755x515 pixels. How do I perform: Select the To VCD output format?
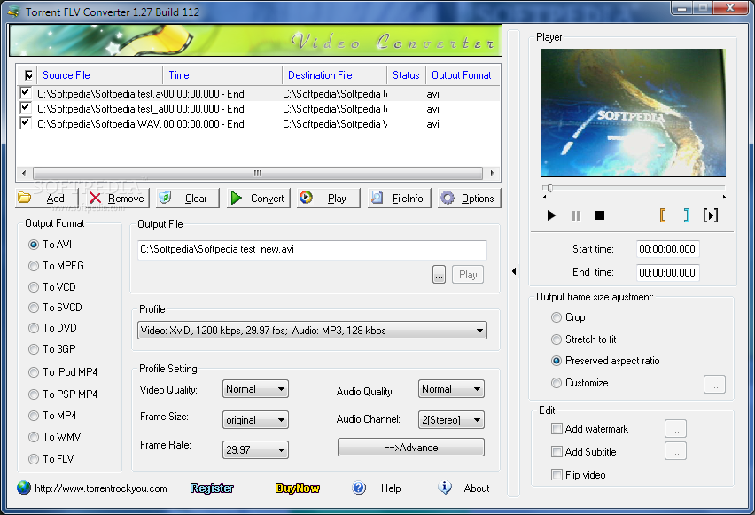tap(52, 287)
